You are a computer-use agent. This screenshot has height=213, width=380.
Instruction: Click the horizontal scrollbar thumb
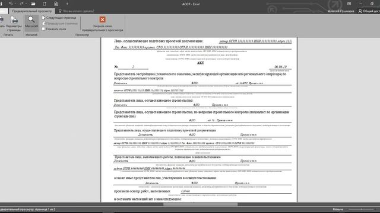(201, 204)
